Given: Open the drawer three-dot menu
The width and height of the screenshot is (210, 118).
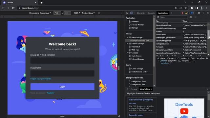Looking at the screenshot, I should [127, 89].
